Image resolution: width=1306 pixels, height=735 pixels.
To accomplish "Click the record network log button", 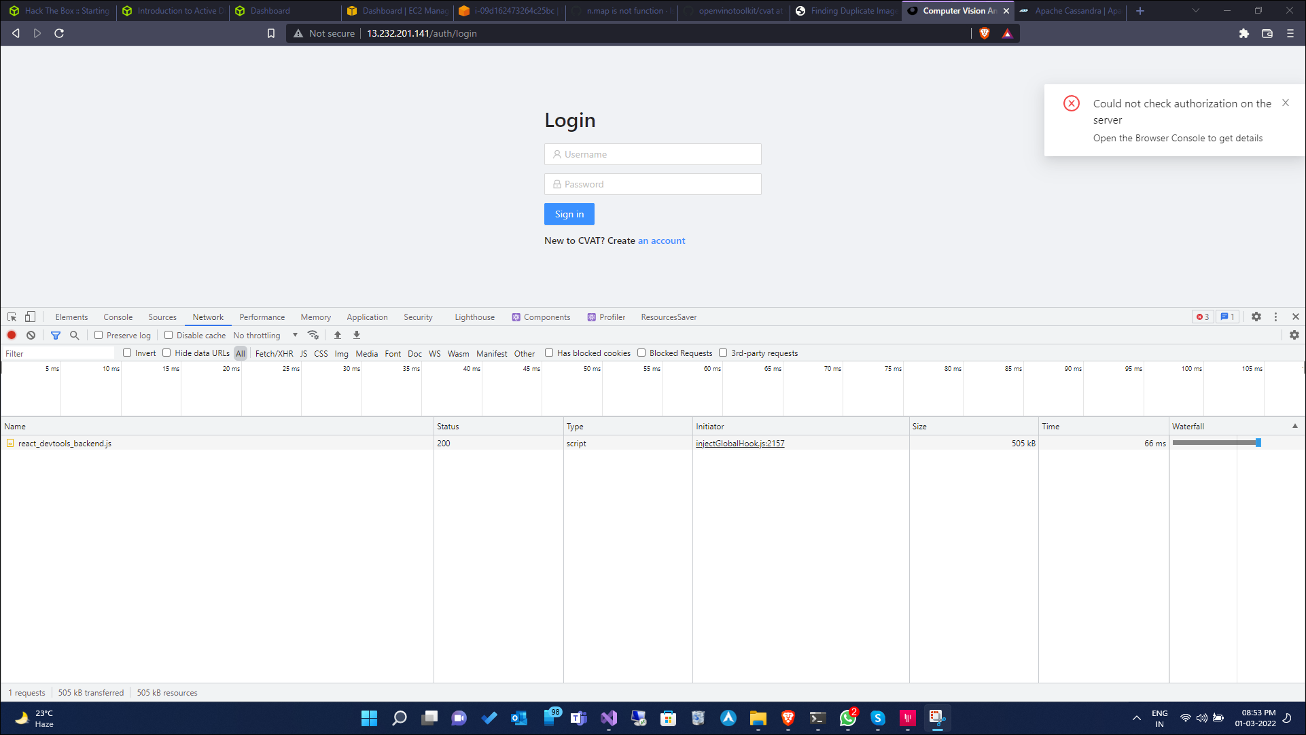I will point(12,335).
